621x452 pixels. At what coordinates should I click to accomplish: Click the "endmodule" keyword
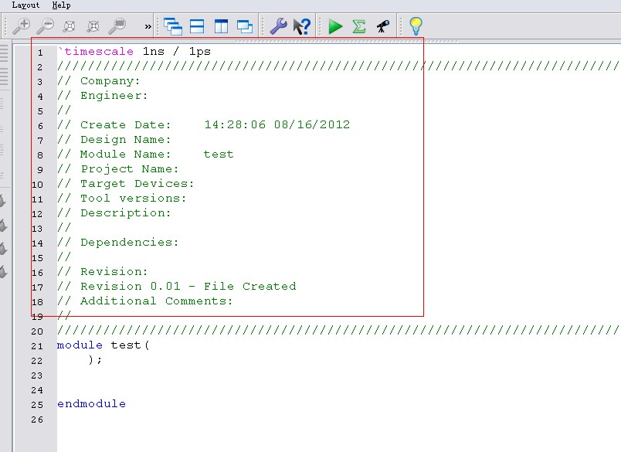point(91,403)
